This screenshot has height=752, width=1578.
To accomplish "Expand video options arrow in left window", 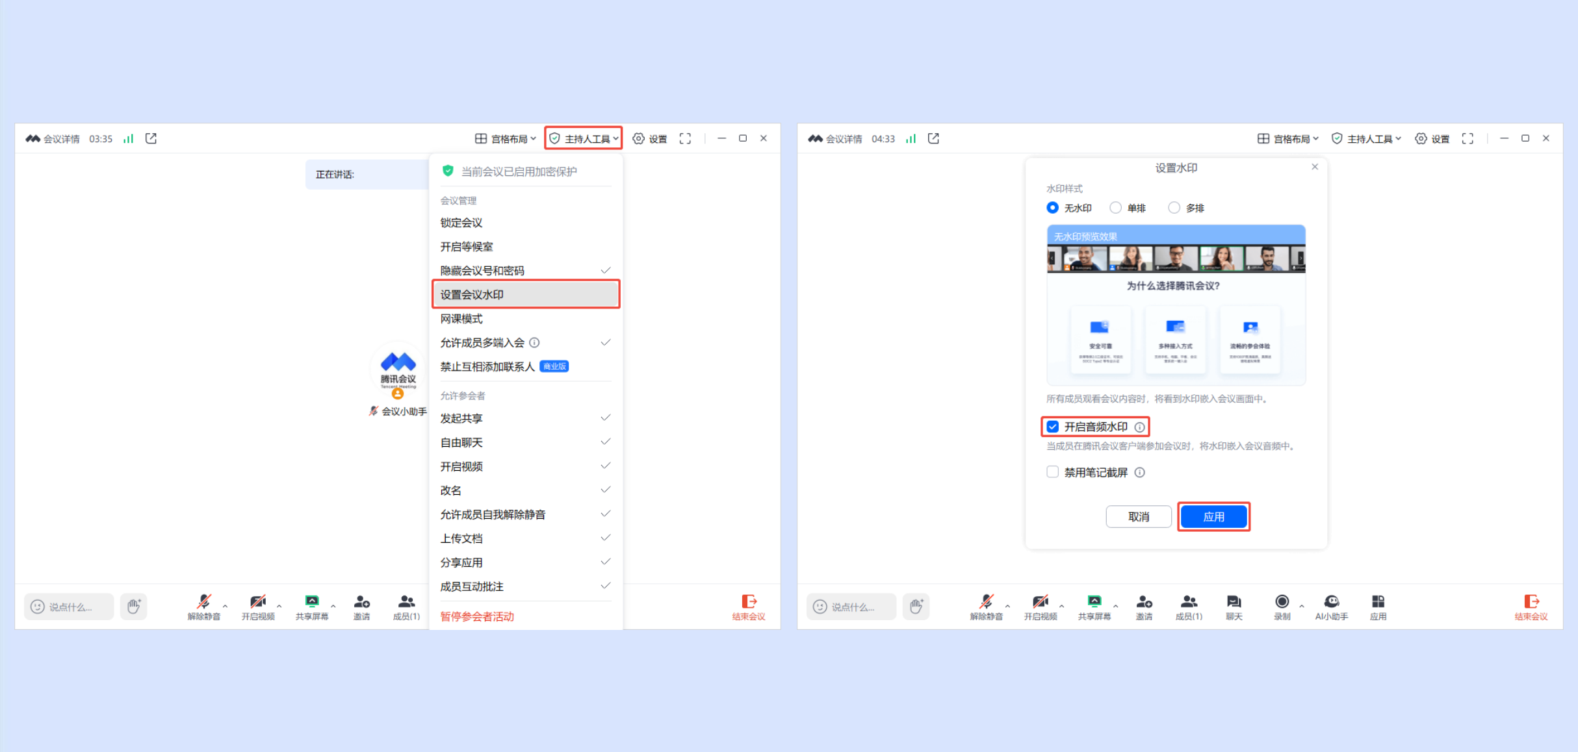I will [x=279, y=606].
